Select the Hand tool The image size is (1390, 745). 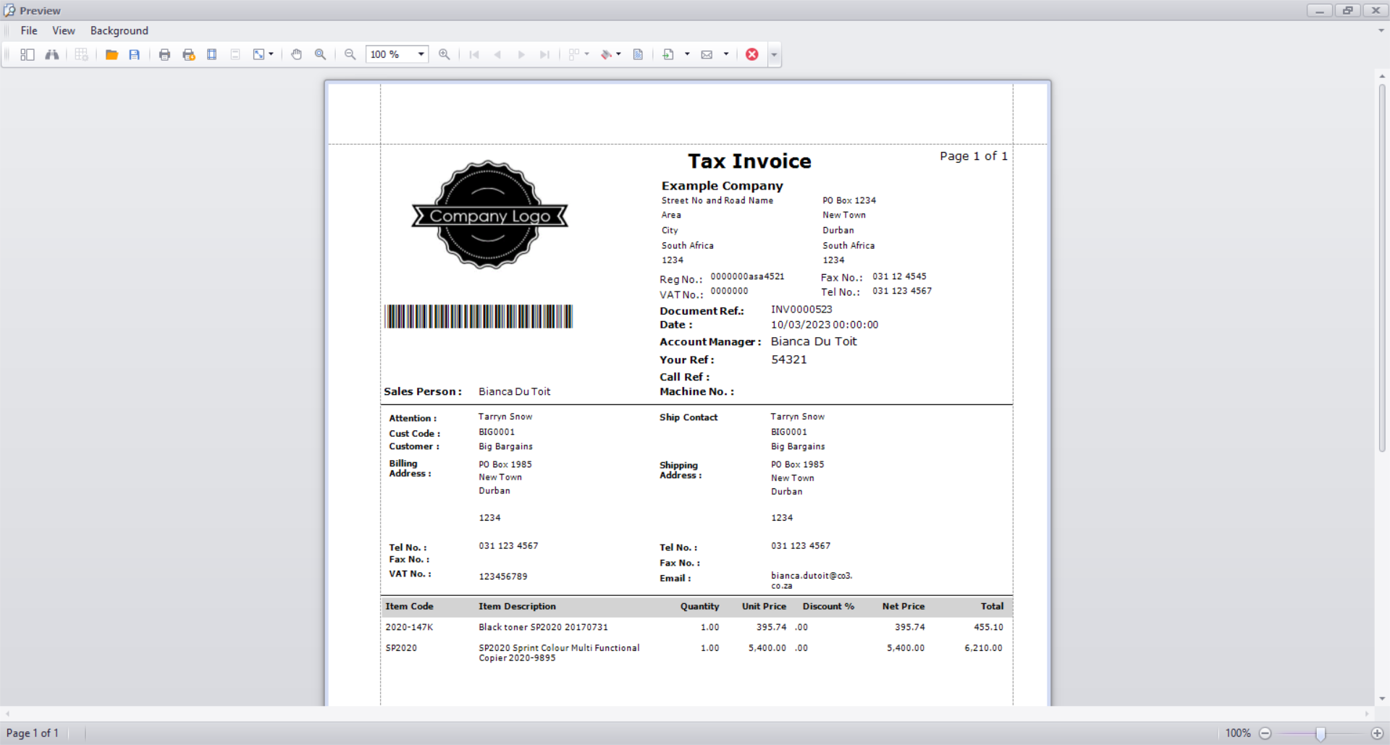[296, 54]
